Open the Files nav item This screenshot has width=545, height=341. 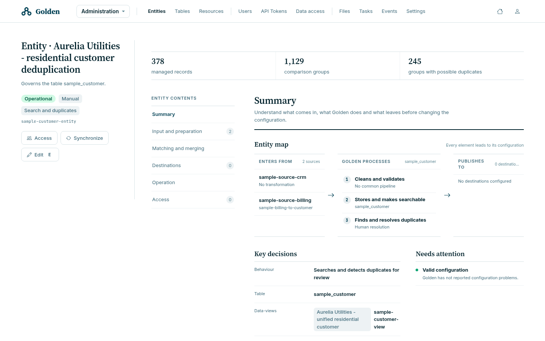[x=345, y=11]
